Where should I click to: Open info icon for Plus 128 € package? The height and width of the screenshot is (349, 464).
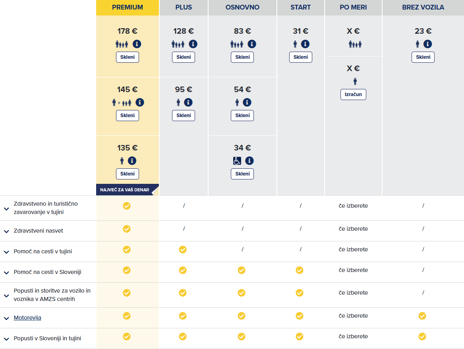[193, 44]
